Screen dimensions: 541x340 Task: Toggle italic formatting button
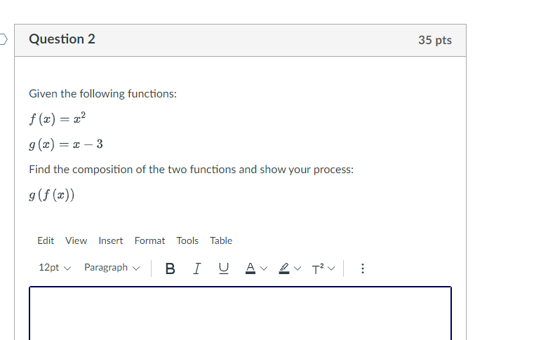[x=196, y=268]
